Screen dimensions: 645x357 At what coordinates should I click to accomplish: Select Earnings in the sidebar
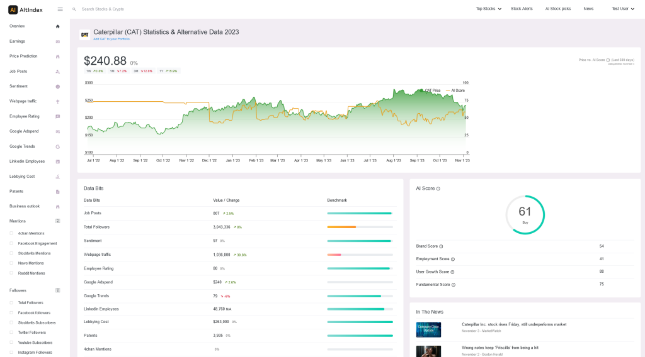(17, 41)
